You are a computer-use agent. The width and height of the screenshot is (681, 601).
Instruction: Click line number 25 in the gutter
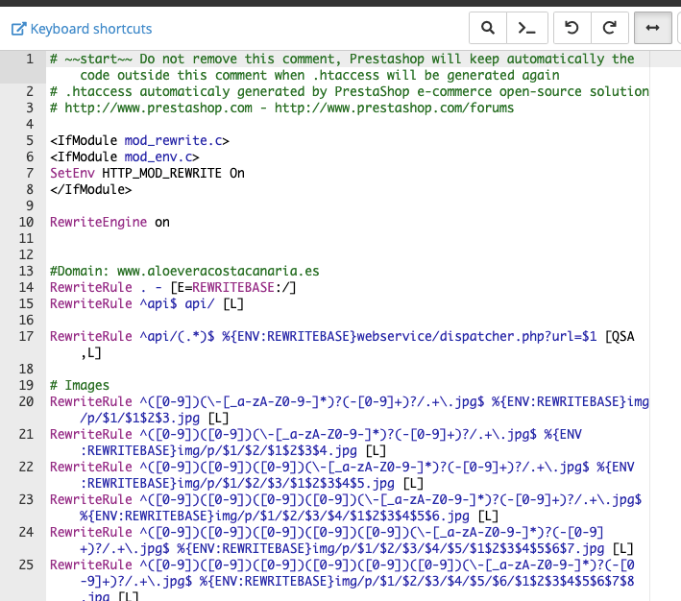coord(26,565)
